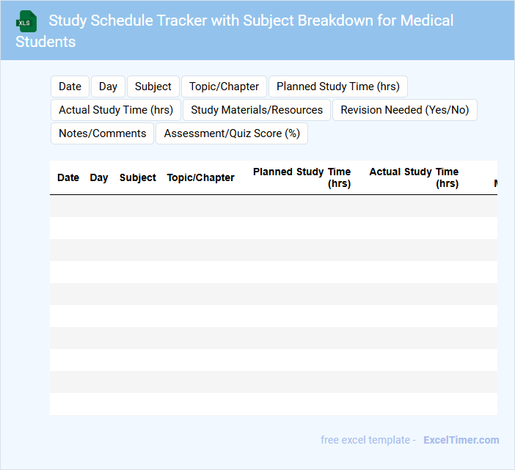Click the Planned Study Time (hrs) chip

click(337, 87)
